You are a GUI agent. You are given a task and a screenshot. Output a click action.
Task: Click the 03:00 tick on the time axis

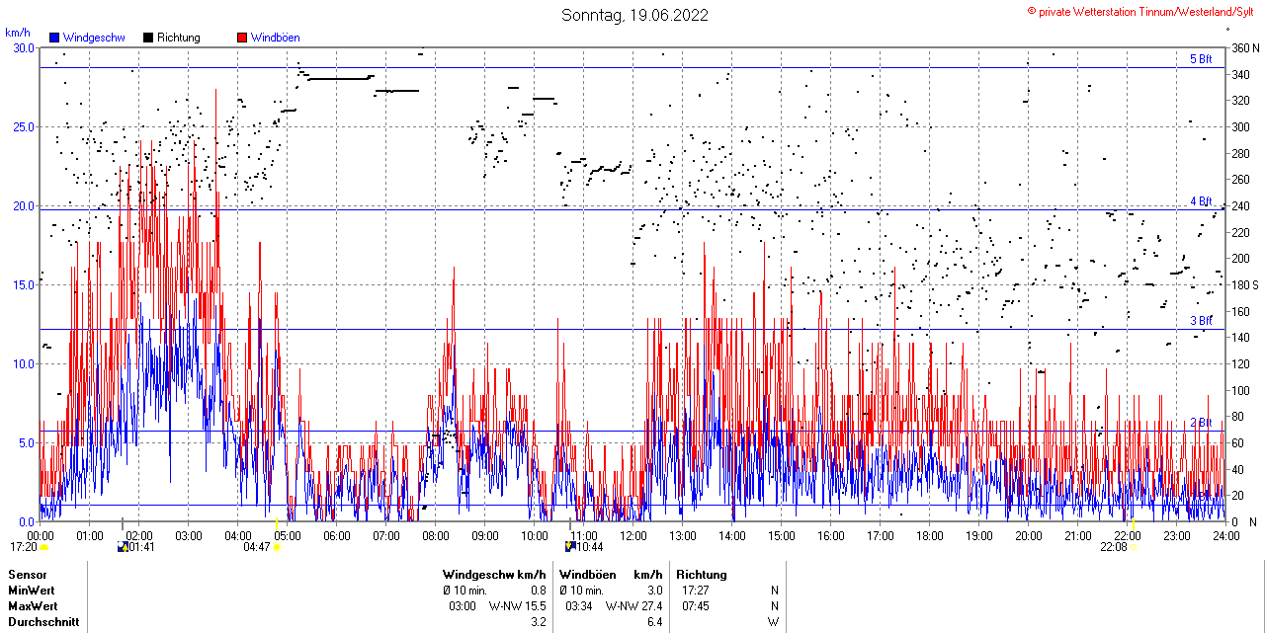point(189,536)
